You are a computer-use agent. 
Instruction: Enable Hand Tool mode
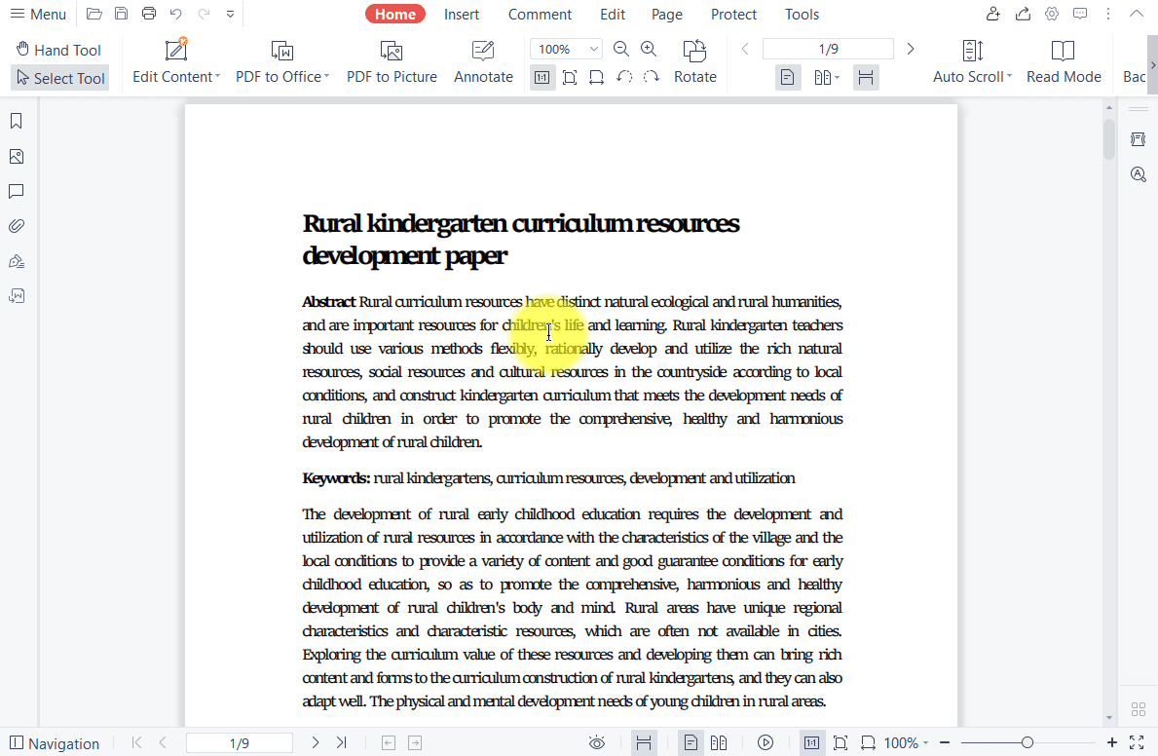click(x=58, y=49)
